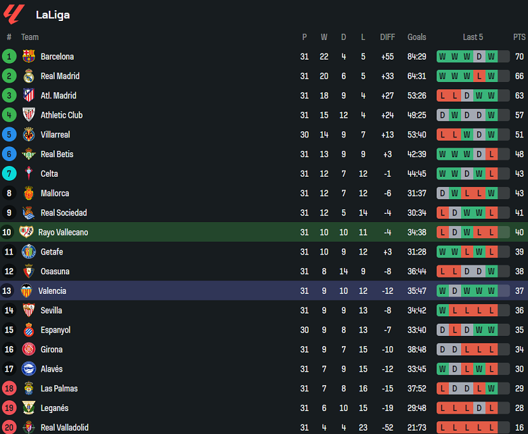This screenshot has width=528, height=434.
Task: Click the Atl. Madrid club crest
Action: click(28, 95)
